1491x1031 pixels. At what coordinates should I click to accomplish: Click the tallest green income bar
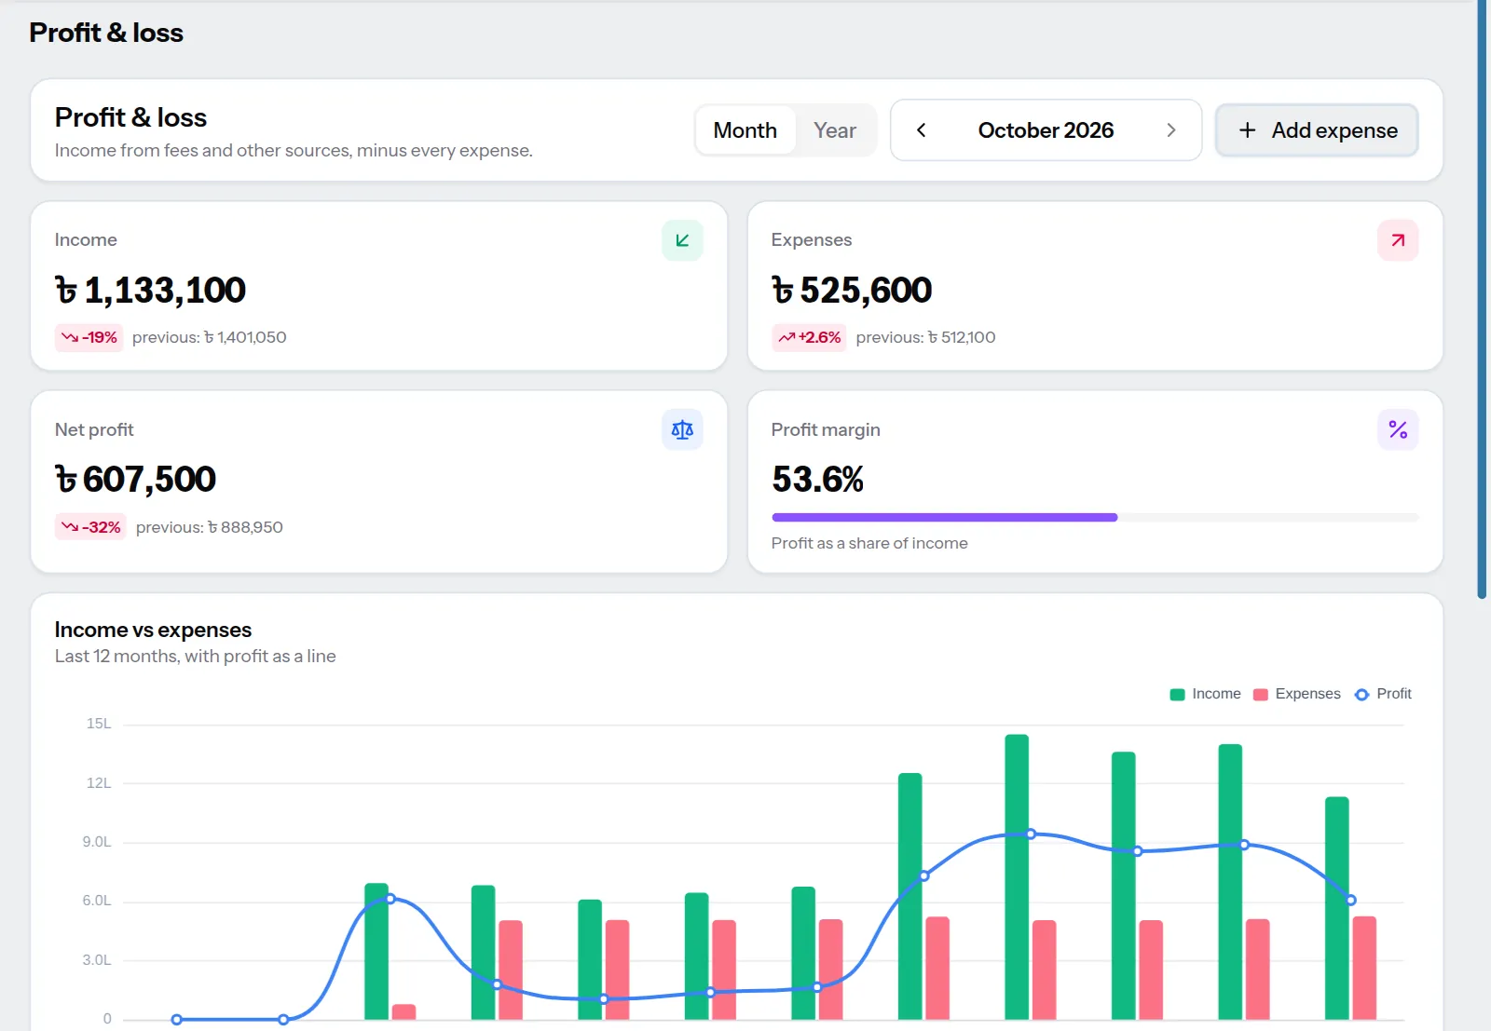[1017, 876]
